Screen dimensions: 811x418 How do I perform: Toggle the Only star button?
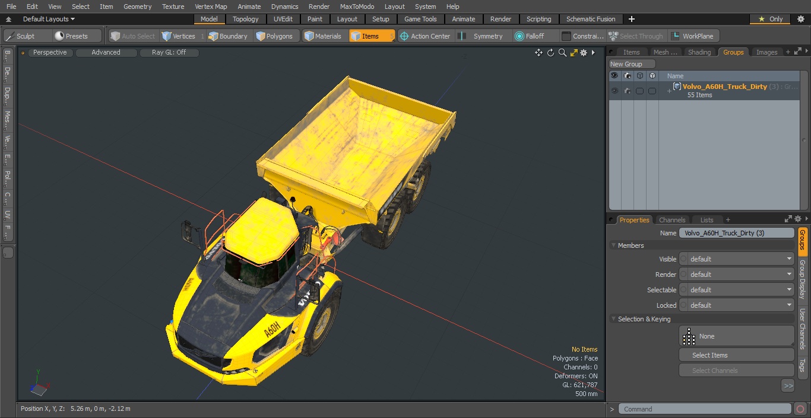(x=770, y=19)
